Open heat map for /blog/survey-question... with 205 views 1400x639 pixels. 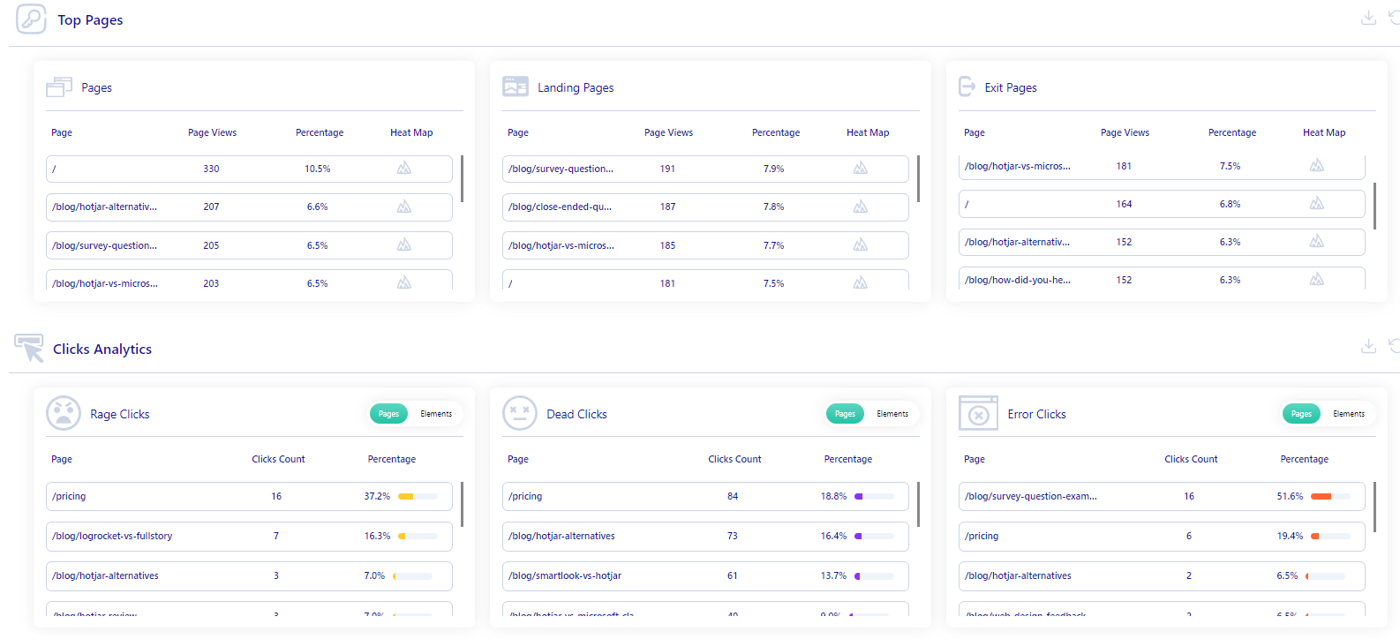click(x=404, y=244)
